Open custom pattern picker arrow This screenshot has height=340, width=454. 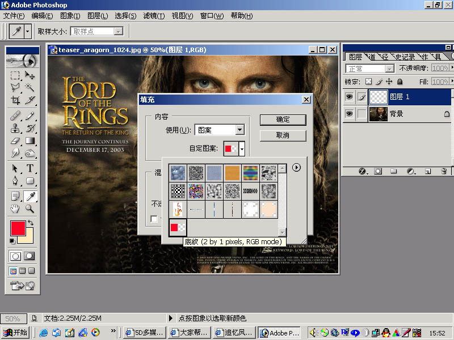[242, 149]
